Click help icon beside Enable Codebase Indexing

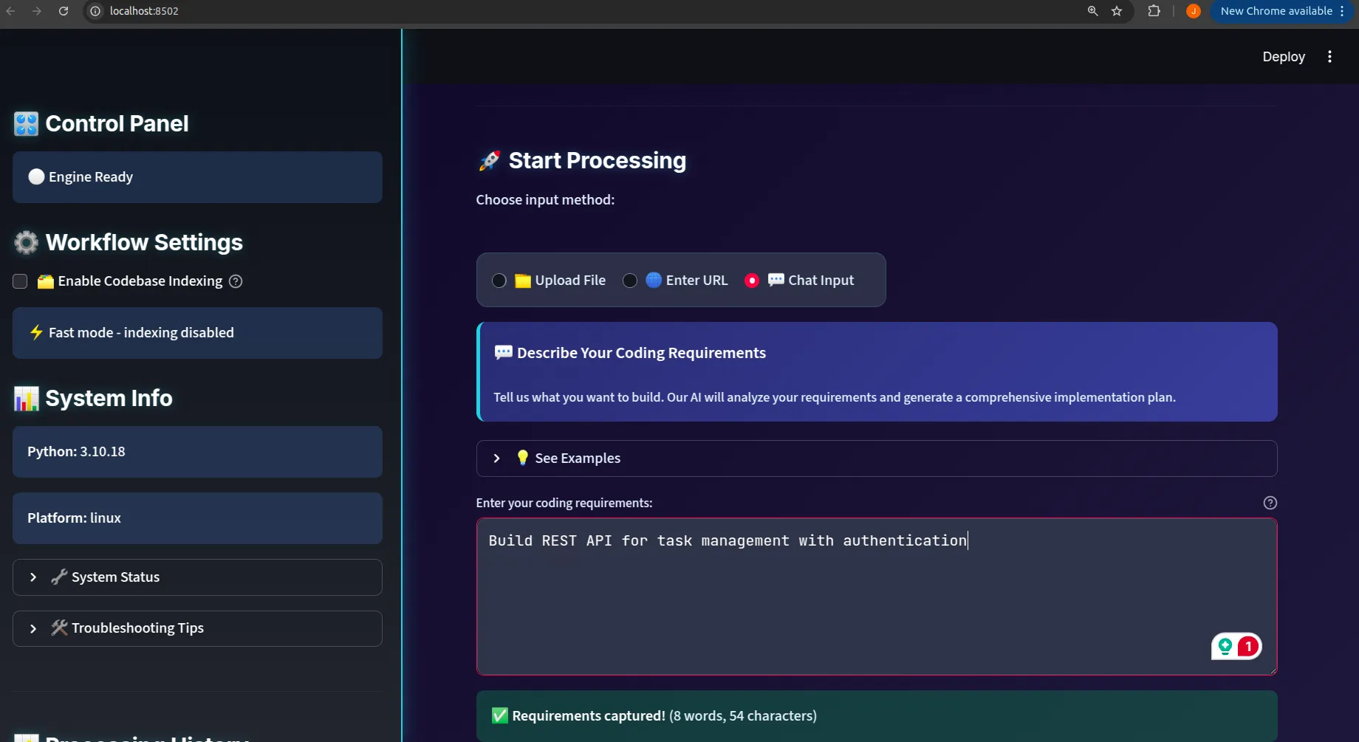coord(236,281)
